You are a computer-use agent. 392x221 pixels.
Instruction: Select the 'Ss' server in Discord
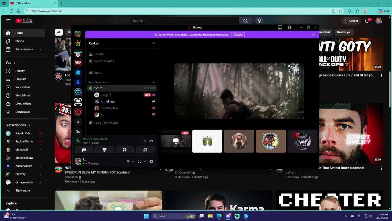click(x=78, y=131)
